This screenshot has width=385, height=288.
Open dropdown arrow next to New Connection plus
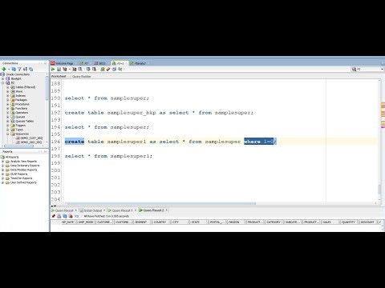[x=9, y=70]
